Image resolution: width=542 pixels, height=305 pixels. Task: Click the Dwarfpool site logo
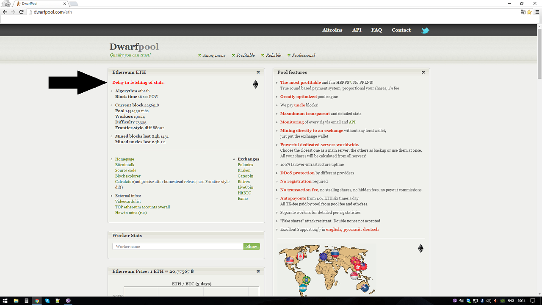click(x=134, y=47)
